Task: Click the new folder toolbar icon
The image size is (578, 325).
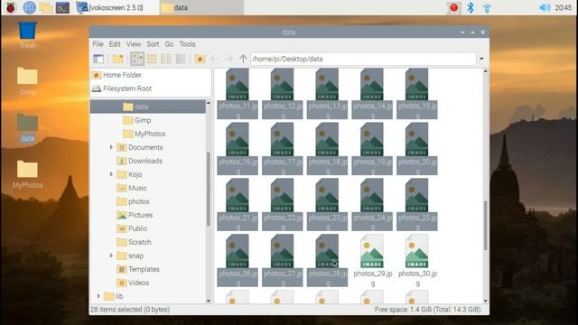Action: (118, 59)
